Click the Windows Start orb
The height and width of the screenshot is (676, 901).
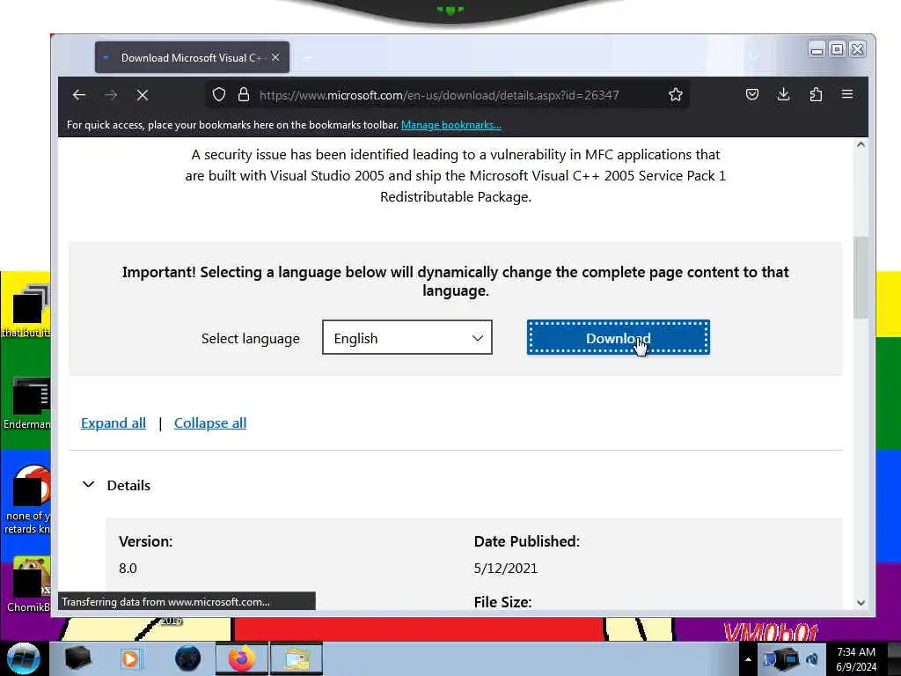[x=23, y=658]
